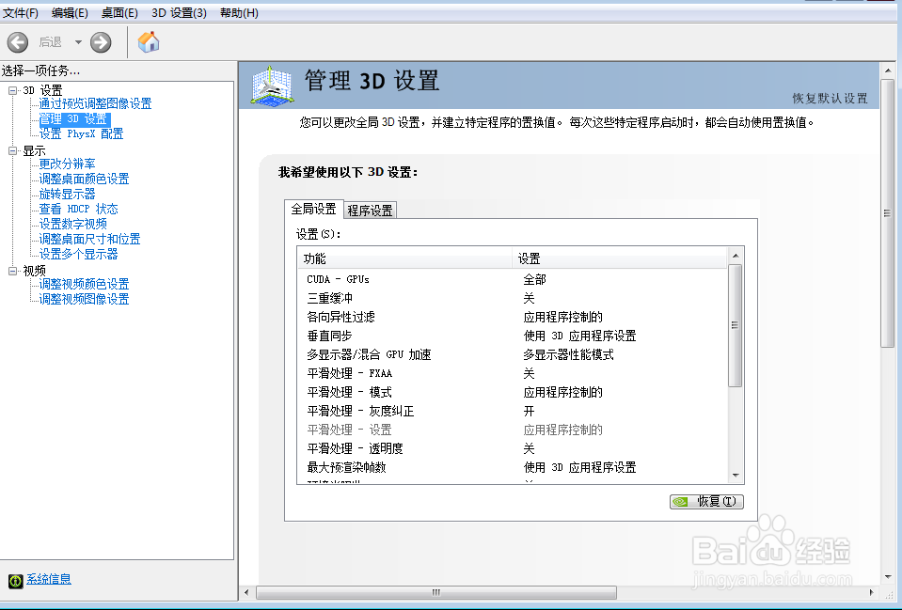Click the 后退 button label

click(50, 42)
